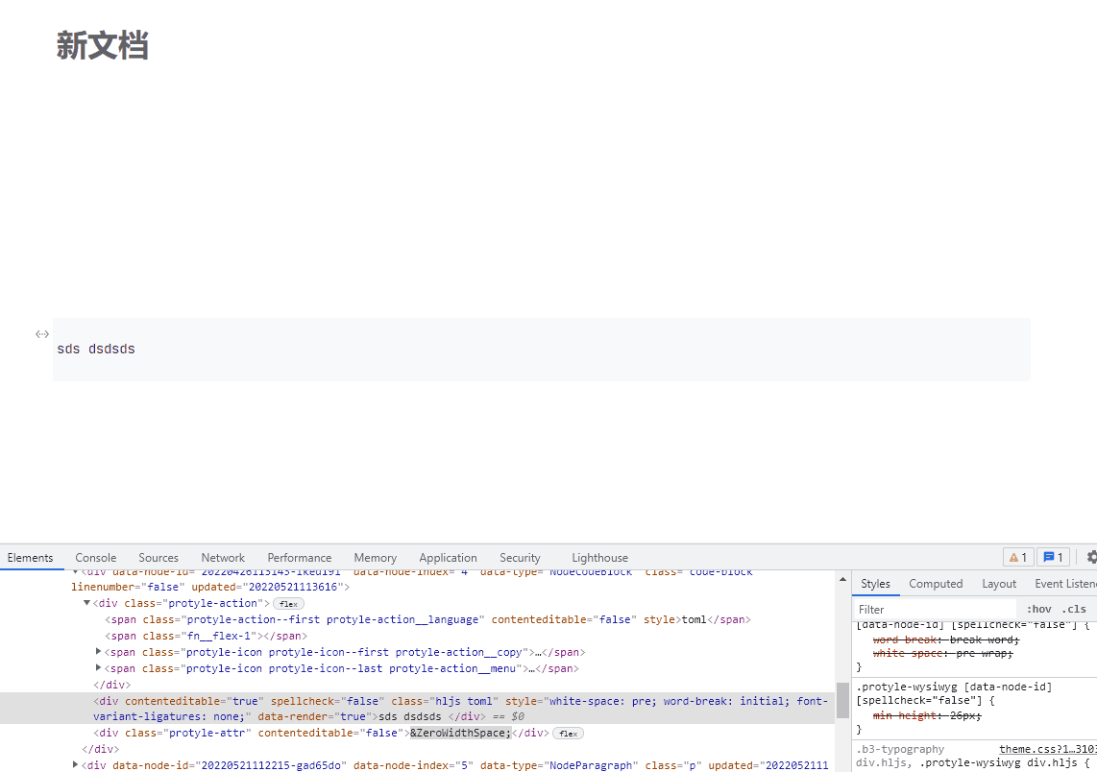Toggle flex overlay badge on protyle-action div
The image size is (1097, 772).
[x=288, y=603]
